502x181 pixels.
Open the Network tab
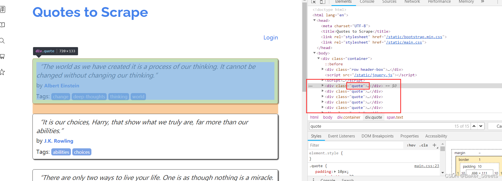(412, 2)
